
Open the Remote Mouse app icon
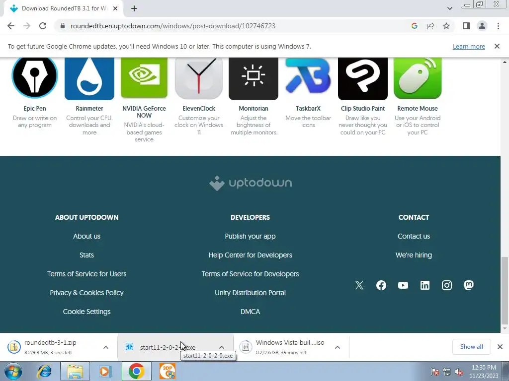point(418,78)
